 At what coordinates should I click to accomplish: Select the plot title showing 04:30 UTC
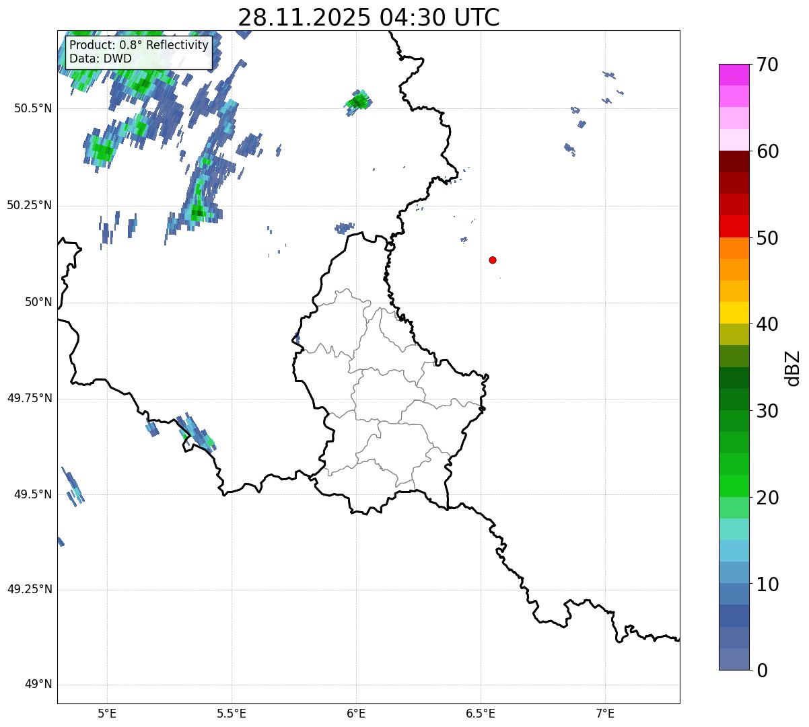tap(369, 17)
